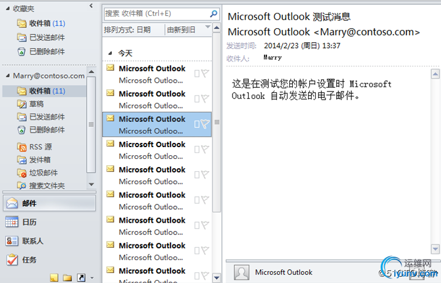This screenshot has height=283, width=441.
Task: Collapse the 今天 message group
Action: coord(110,53)
